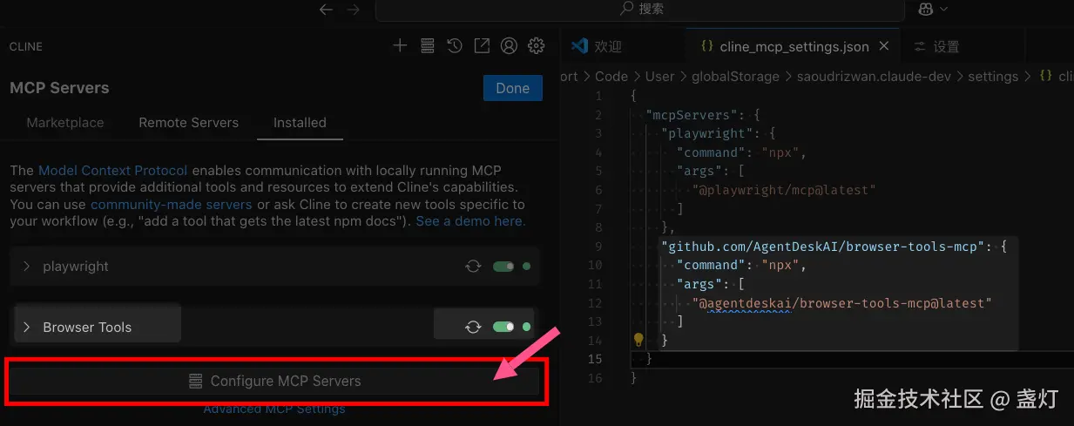Click the lightbulb code action icon
This screenshot has height=426, width=1074.
coord(638,340)
